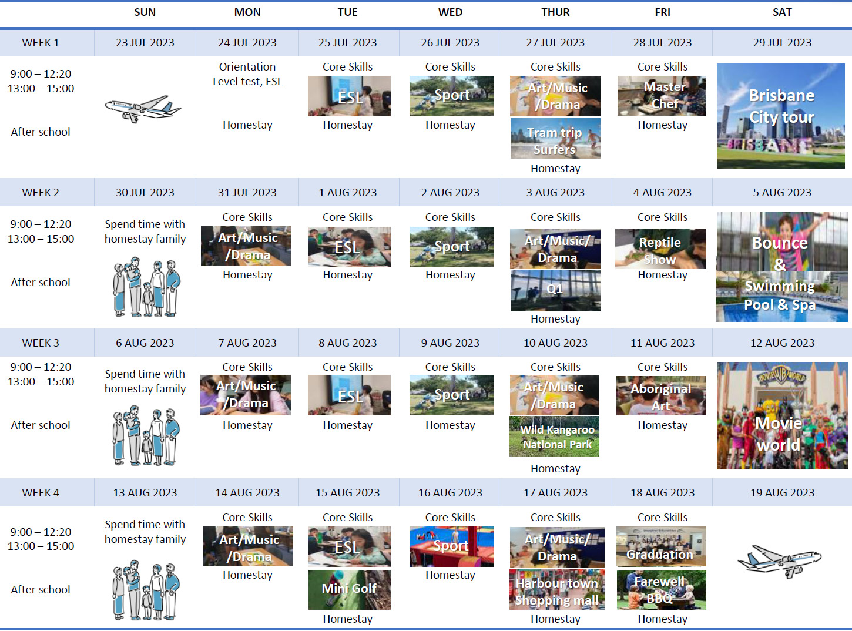Select the Master Chef thumbnail
This screenshot has height=631, width=852.
[662, 96]
